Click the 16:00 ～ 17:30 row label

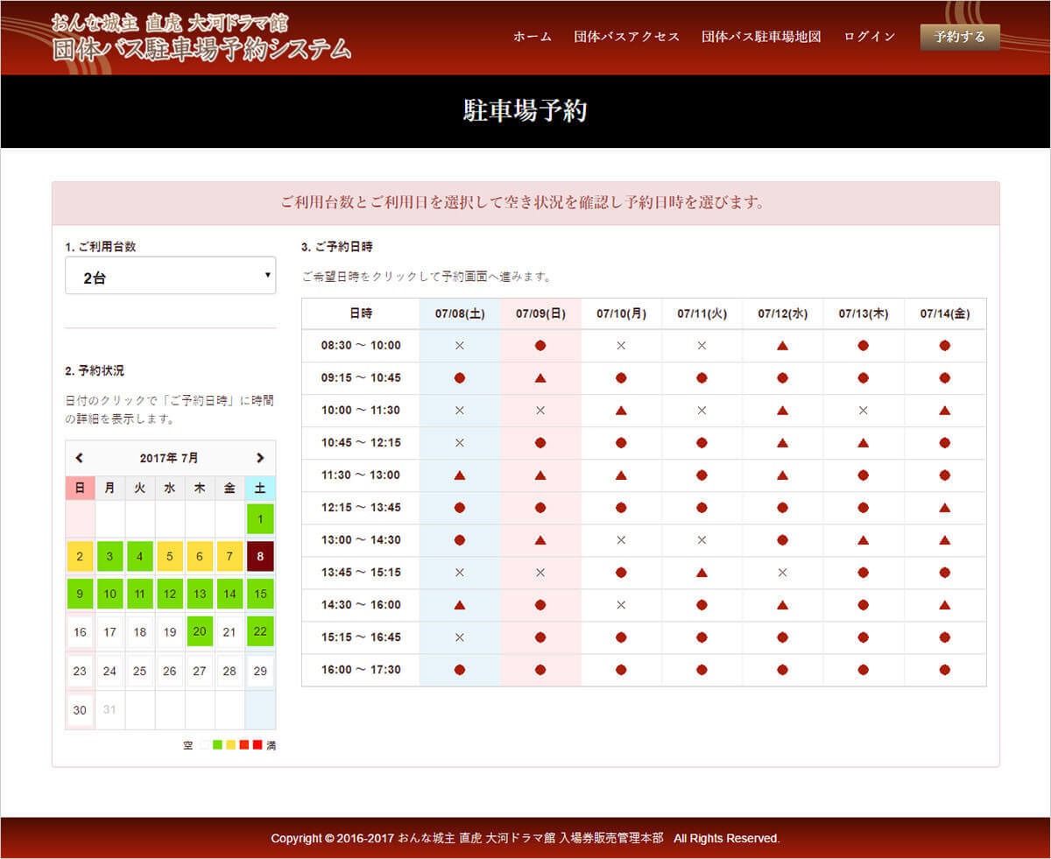361,670
